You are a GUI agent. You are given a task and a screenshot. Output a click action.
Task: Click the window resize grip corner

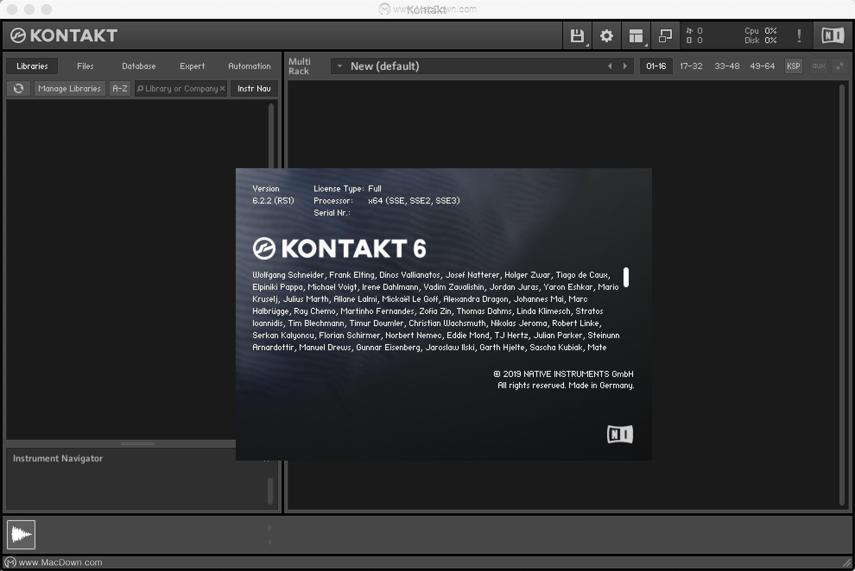pyautogui.click(x=847, y=562)
